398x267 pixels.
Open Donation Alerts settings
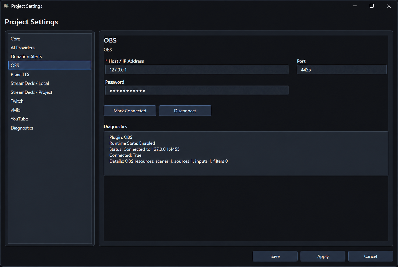click(x=50, y=56)
